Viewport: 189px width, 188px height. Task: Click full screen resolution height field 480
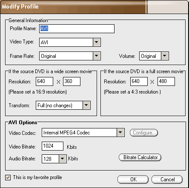[x=166, y=81]
